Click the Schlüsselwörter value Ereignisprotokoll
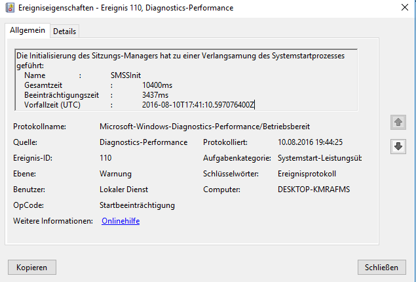 coord(307,174)
